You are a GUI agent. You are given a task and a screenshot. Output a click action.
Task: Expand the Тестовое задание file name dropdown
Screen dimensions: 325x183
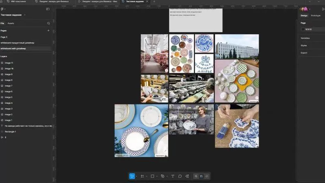pos(25,15)
